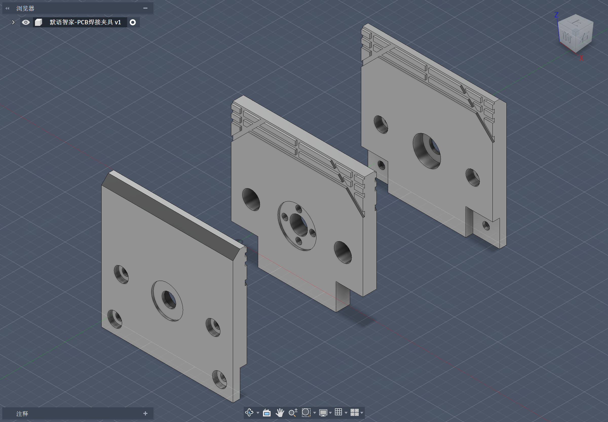Expand the 注释 panel with plus button
Viewport: 608px width, 422px height.
[145, 413]
